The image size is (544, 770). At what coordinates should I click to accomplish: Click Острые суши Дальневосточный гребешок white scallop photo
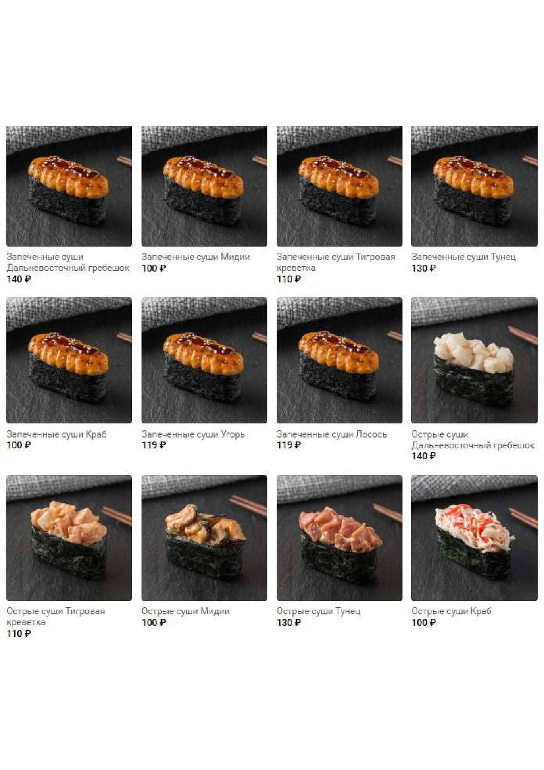coord(474,360)
